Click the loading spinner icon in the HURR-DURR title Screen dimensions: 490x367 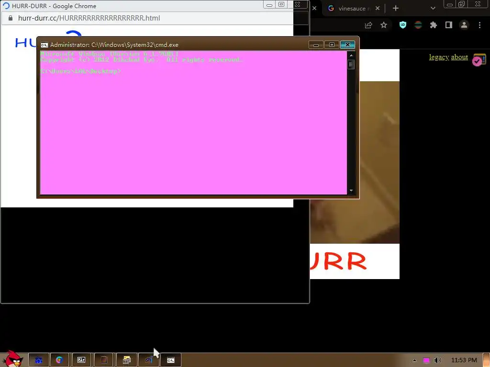coord(6,6)
